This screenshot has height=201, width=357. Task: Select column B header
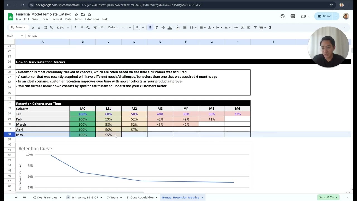[x=83, y=42]
